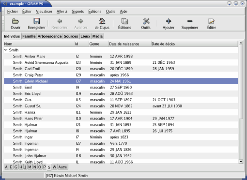Click the Ouvrir folder icon

(x=15, y=21)
